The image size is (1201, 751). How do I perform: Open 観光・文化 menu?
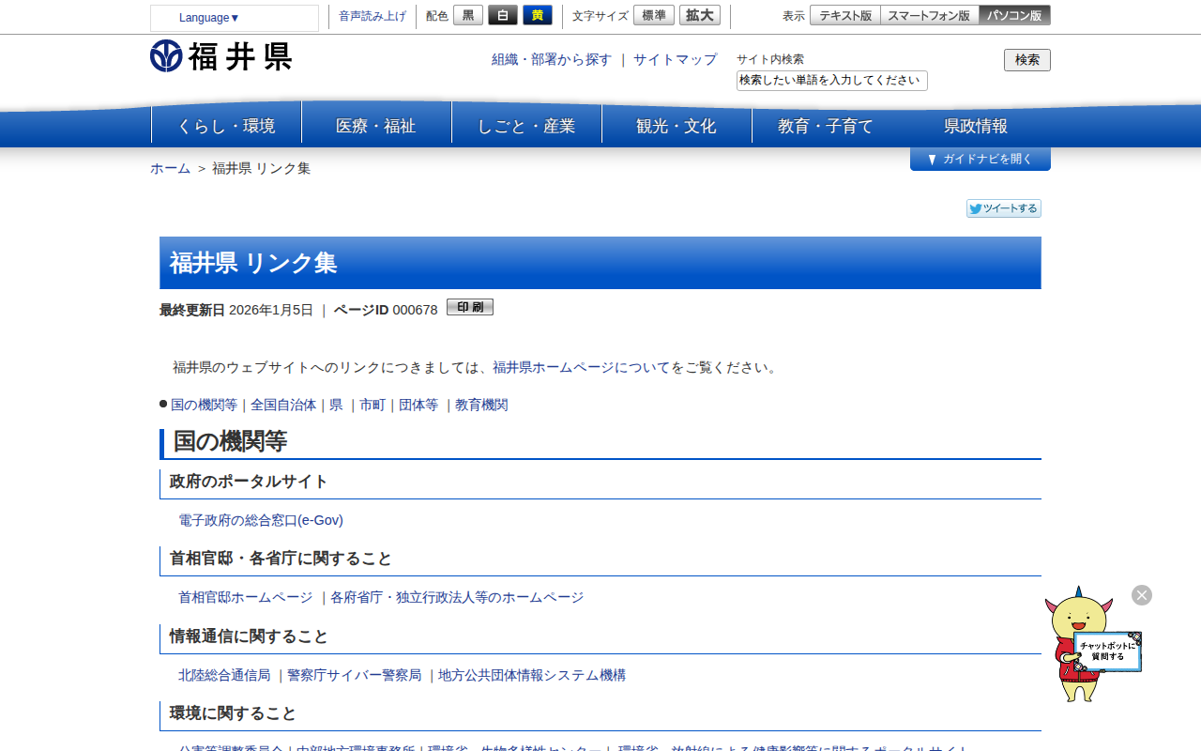[x=677, y=126]
